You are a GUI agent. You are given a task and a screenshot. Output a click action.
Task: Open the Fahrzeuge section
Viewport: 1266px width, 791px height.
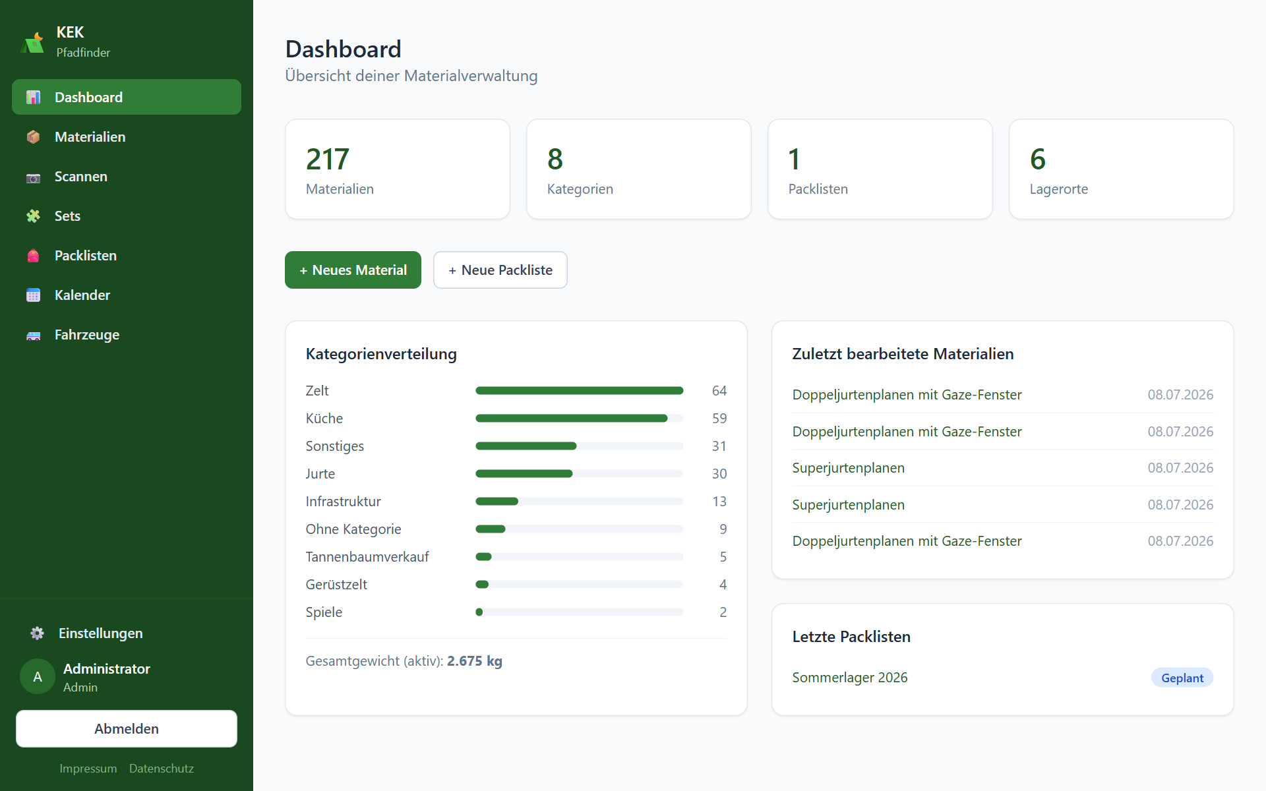click(127, 334)
